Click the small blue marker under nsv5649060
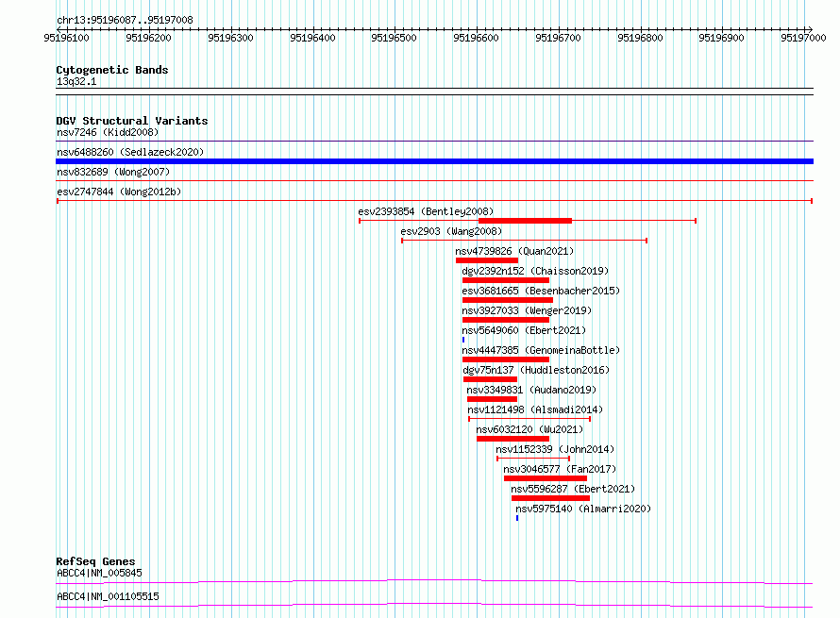 463,340
